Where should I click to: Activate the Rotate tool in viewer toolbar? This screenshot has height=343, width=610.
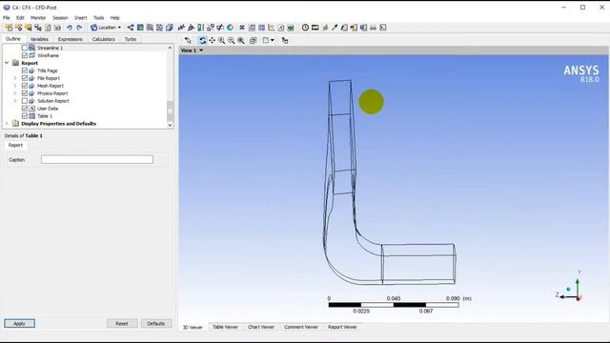tap(202, 40)
